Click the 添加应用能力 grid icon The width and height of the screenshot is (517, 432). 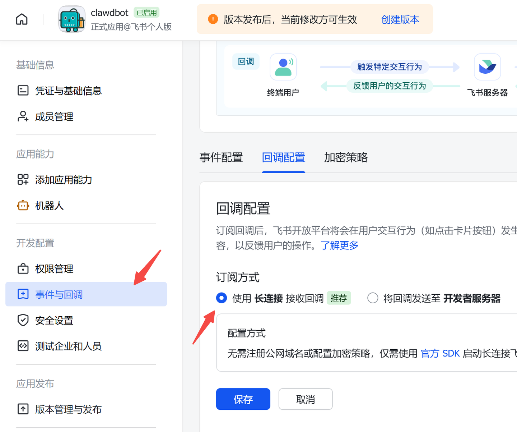tap(23, 180)
